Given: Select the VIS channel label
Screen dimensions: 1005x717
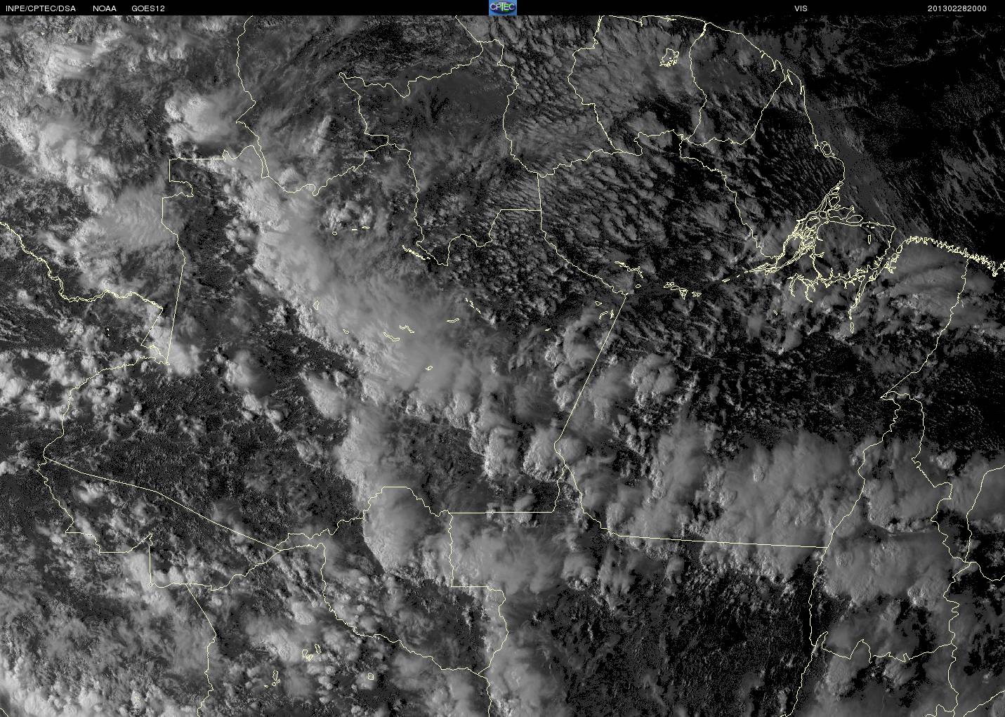Looking at the screenshot, I should [x=801, y=8].
